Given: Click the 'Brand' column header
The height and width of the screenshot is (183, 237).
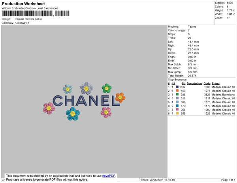Looking at the screenshot, I should (x=215, y=84).
